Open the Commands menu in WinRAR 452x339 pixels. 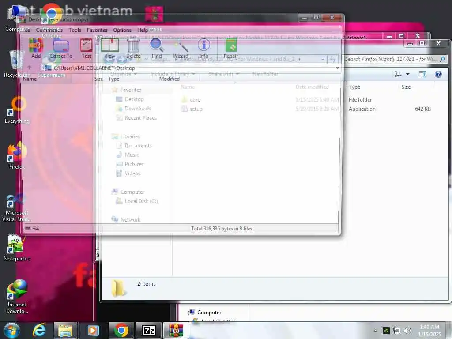[x=49, y=30]
